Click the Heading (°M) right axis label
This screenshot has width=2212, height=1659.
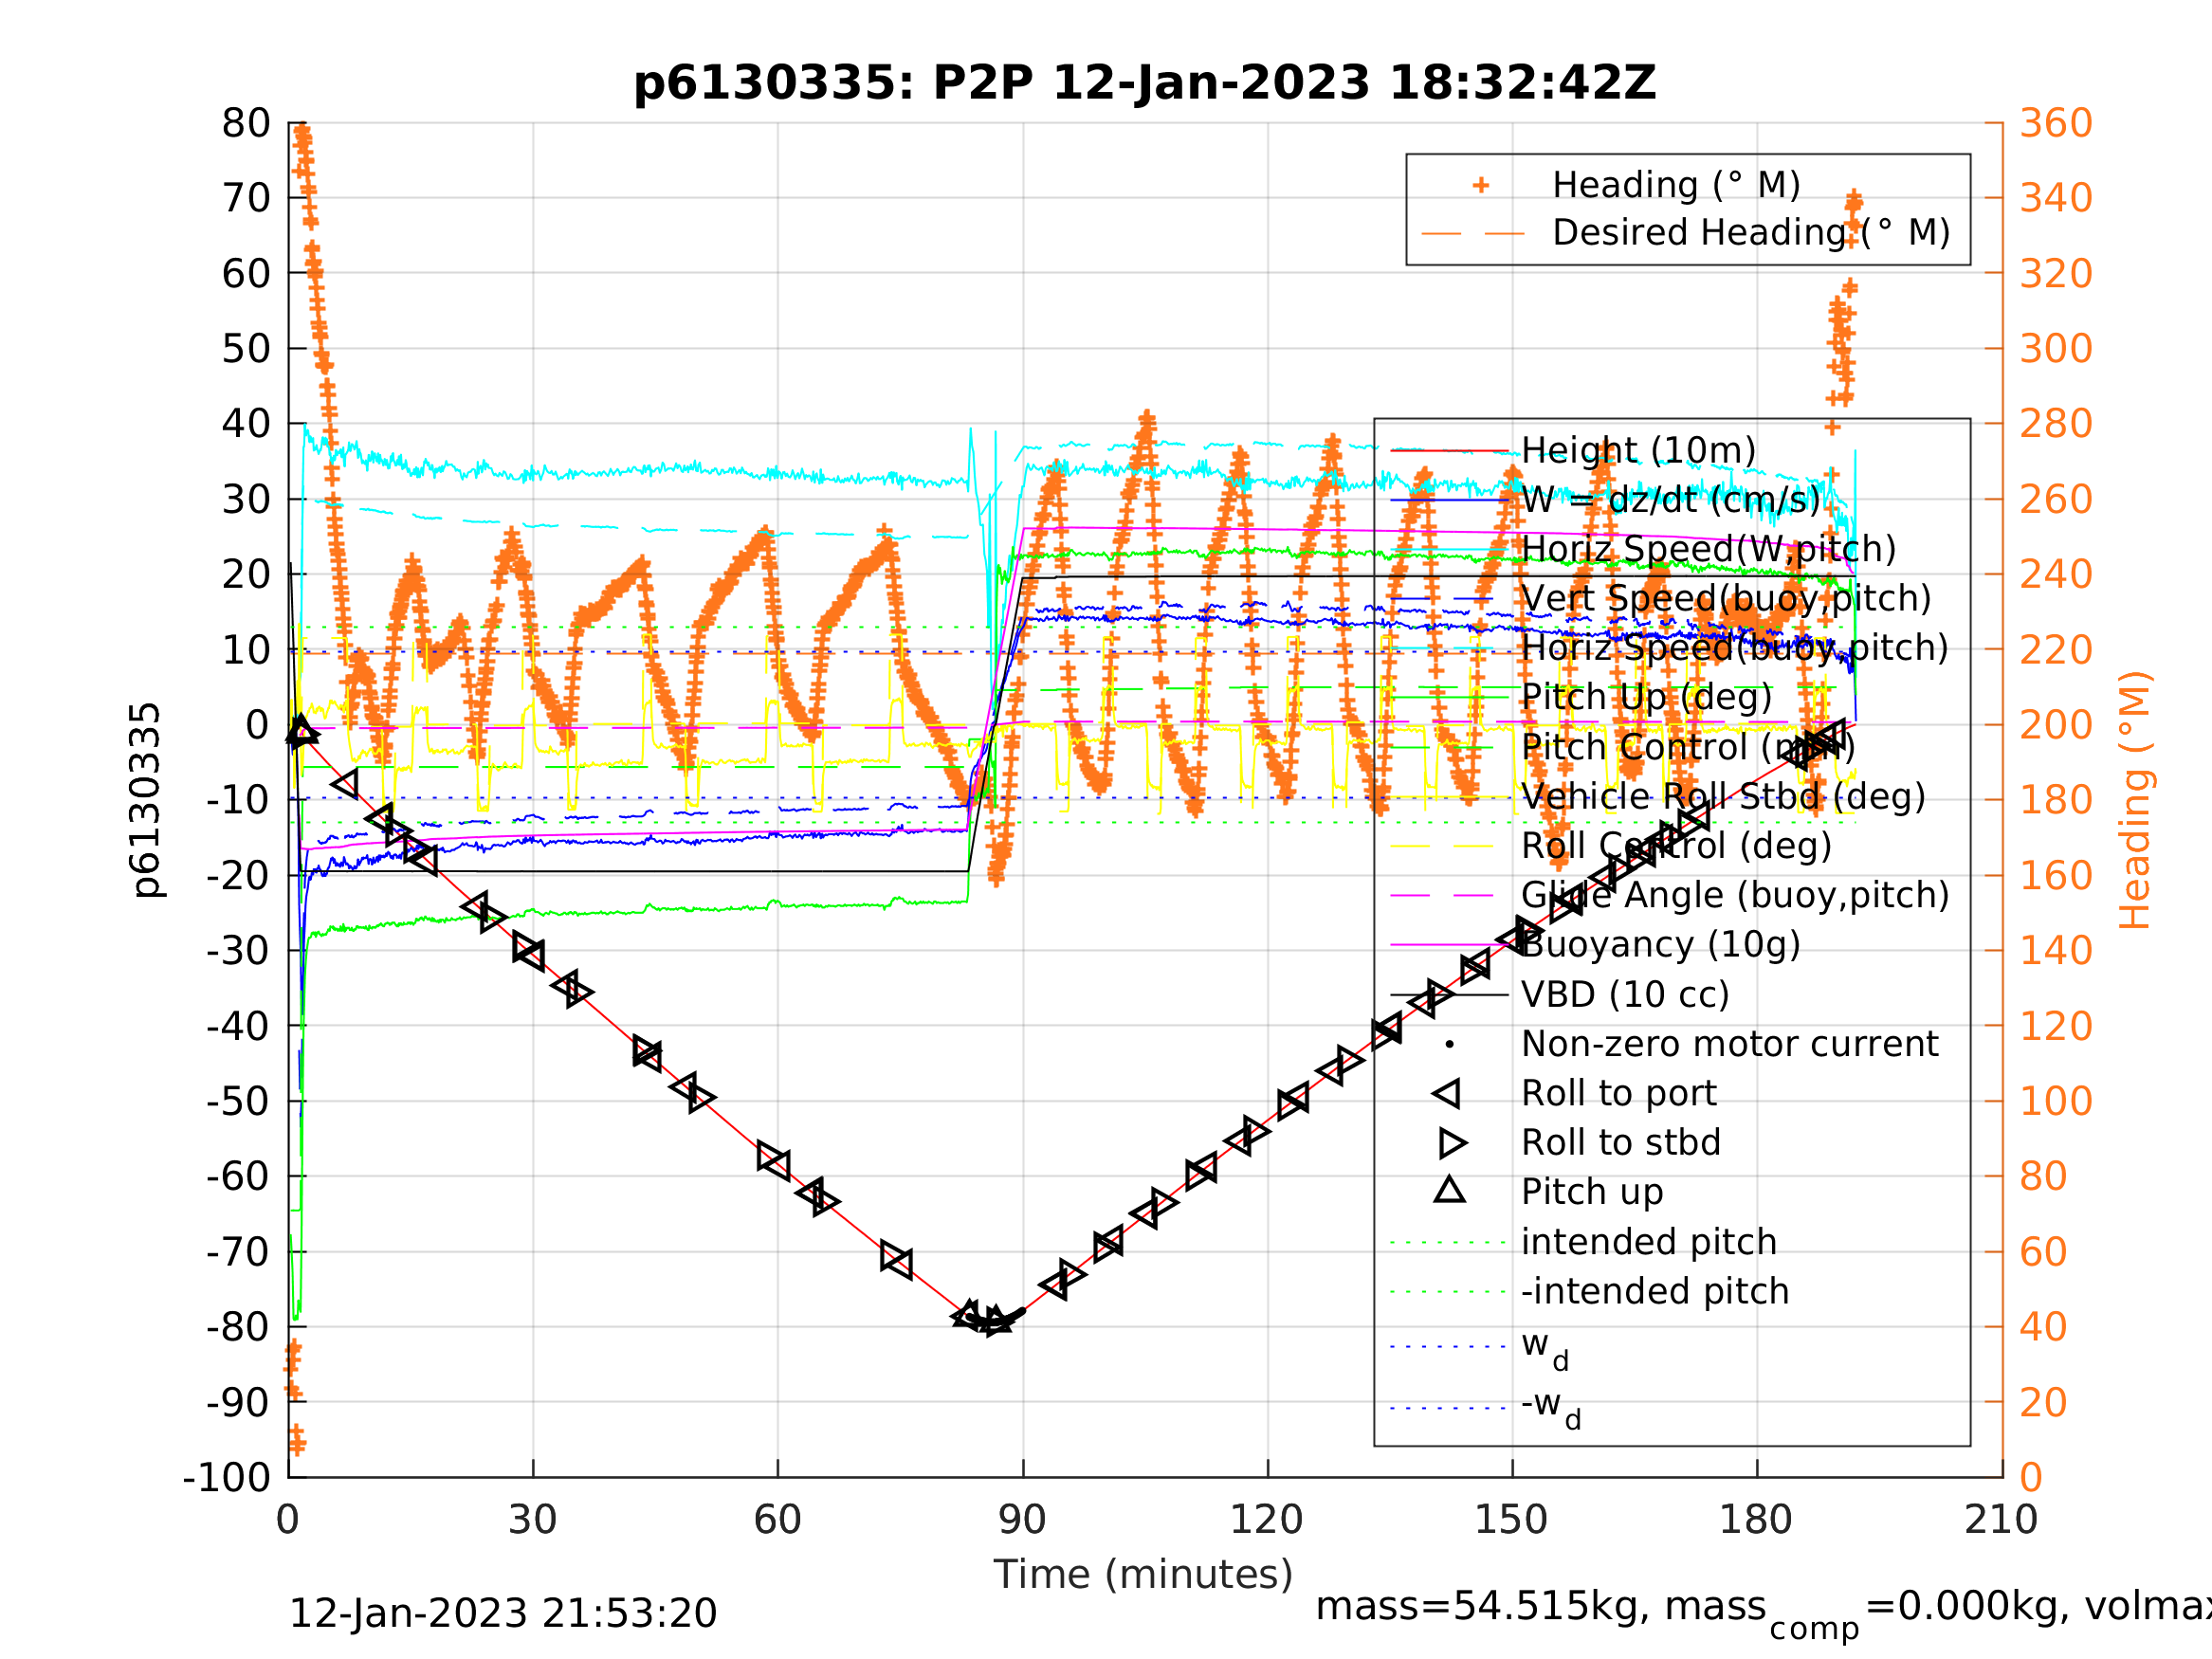[2135, 800]
